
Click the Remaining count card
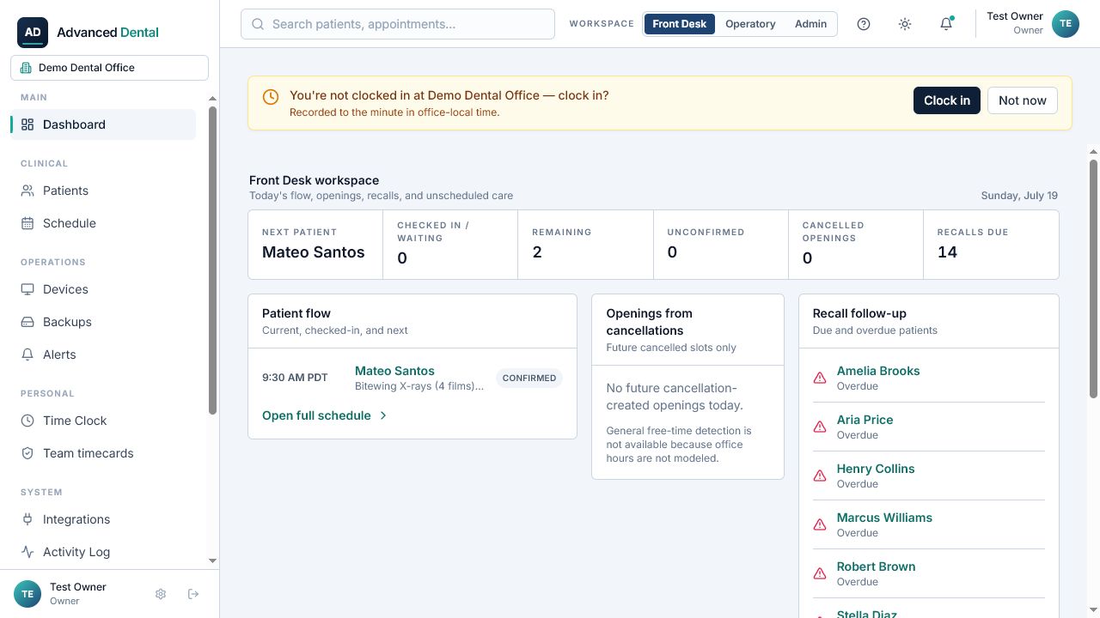click(x=585, y=245)
